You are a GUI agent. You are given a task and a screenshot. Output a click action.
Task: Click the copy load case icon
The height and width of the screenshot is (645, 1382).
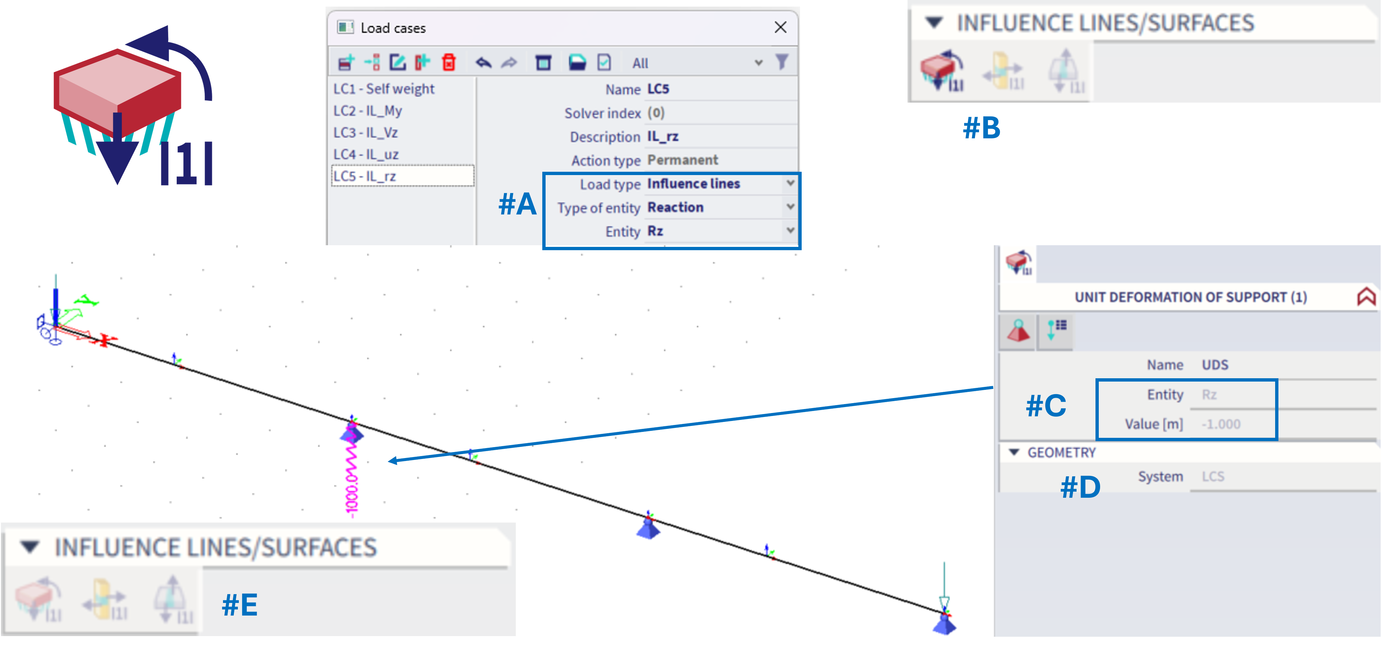tap(423, 63)
